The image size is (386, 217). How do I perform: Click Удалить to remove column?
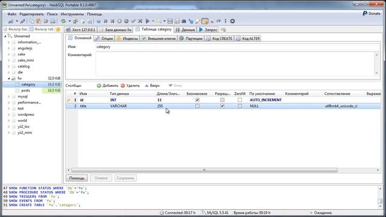[130, 86]
